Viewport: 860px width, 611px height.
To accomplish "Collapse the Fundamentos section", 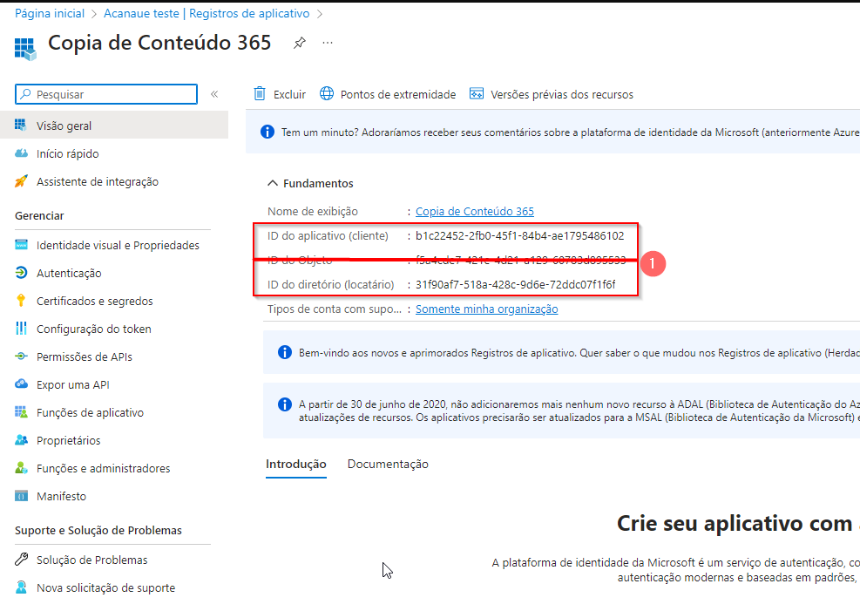I will (x=310, y=183).
